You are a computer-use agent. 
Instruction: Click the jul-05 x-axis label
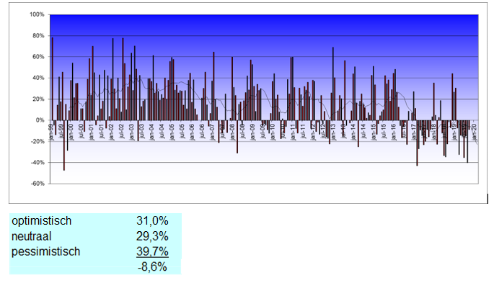point(182,132)
